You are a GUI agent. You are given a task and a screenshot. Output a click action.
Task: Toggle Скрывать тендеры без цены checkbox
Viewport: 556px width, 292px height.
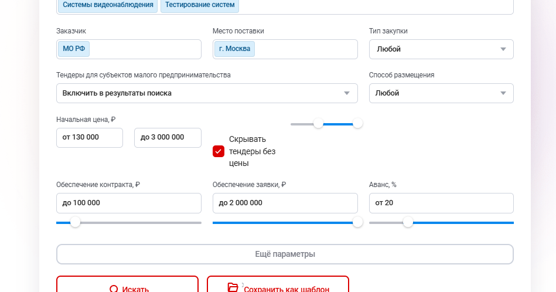tap(219, 151)
